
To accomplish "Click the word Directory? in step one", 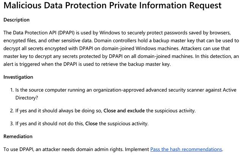I will click(x=27, y=98).
